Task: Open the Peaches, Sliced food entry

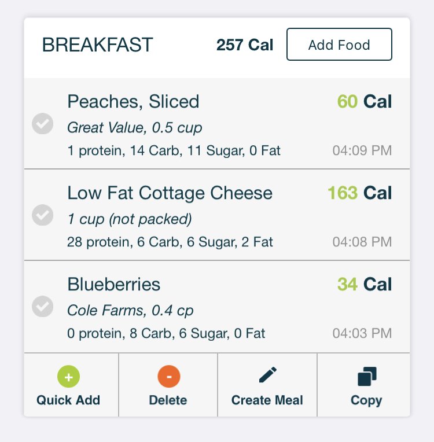Action: click(x=217, y=124)
